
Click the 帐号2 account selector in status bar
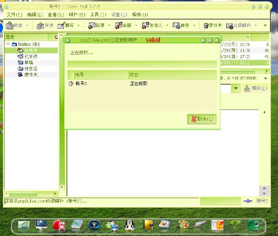(x=262, y=201)
